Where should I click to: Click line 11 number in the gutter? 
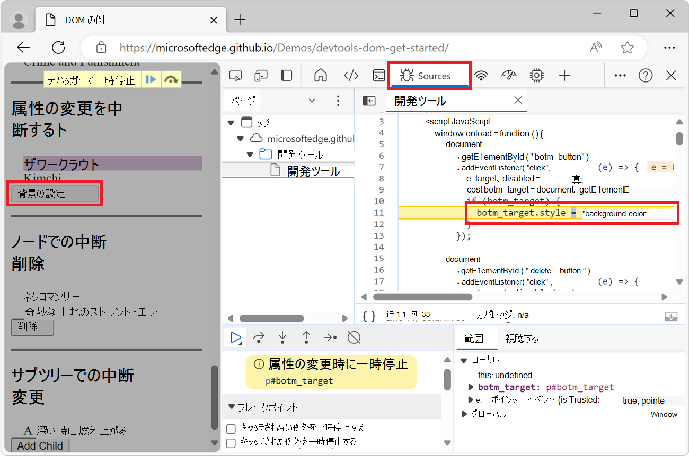point(378,213)
